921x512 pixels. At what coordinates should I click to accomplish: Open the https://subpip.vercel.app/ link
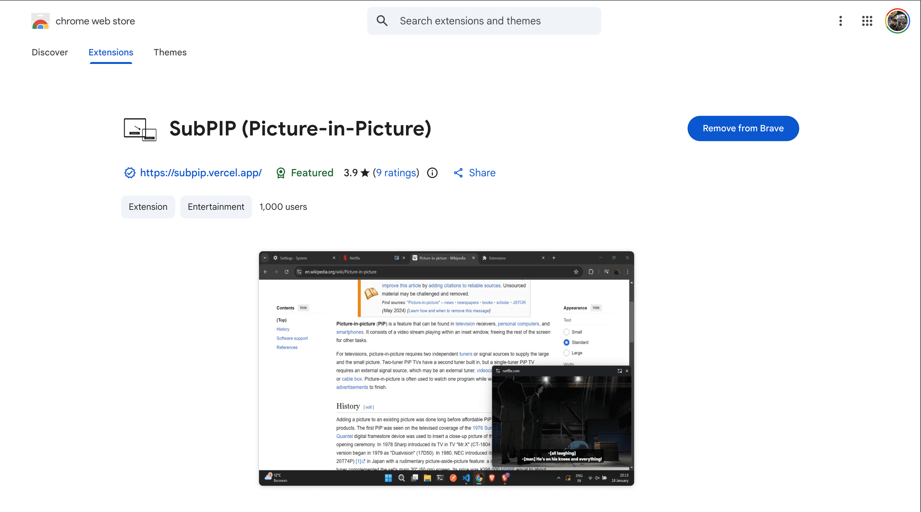click(201, 173)
